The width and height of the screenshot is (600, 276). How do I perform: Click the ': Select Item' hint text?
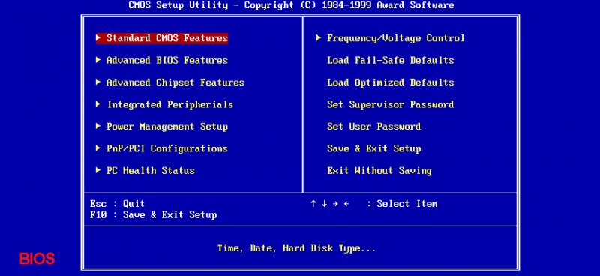tap(402, 204)
